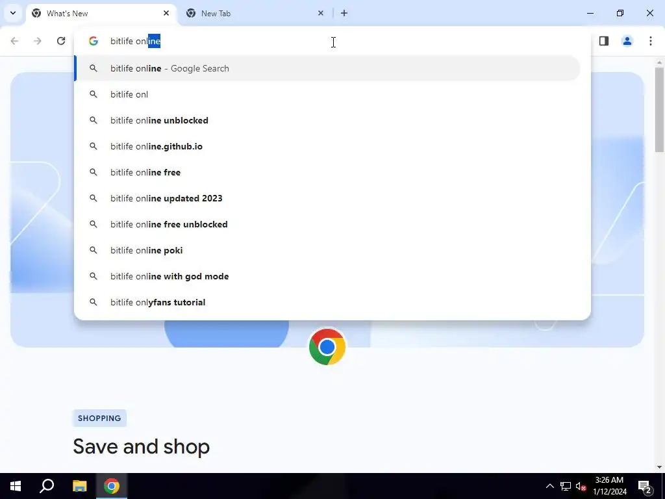This screenshot has height=499, width=665.
Task: Click the 'Save and shop' heading
Action: tap(141, 446)
